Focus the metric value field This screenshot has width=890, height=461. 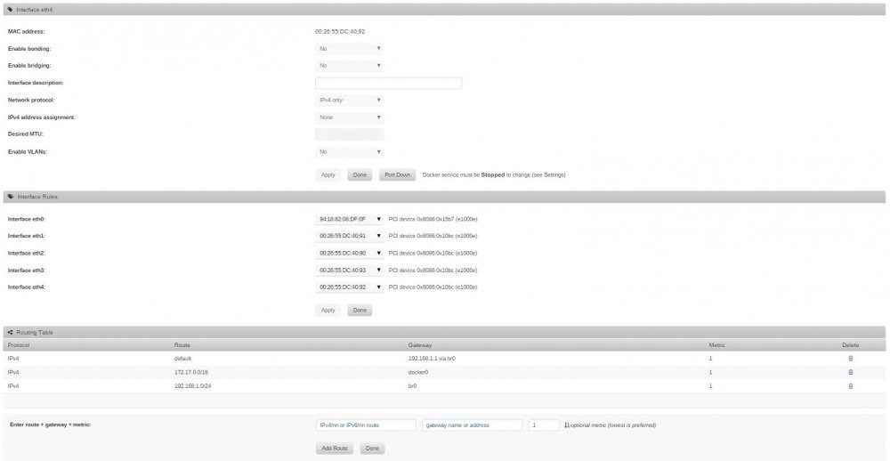544,425
